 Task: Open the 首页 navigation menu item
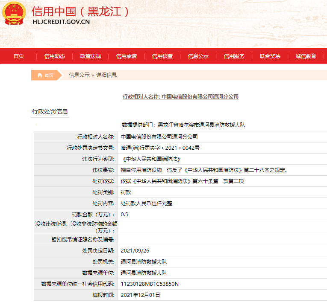(18, 56)
